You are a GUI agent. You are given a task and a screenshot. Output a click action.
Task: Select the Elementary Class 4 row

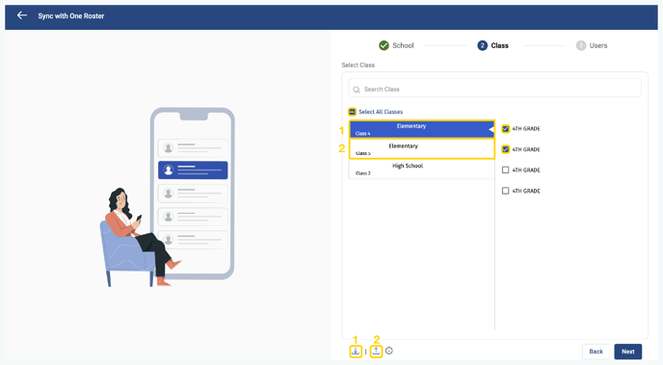click(x=421, y=129)
